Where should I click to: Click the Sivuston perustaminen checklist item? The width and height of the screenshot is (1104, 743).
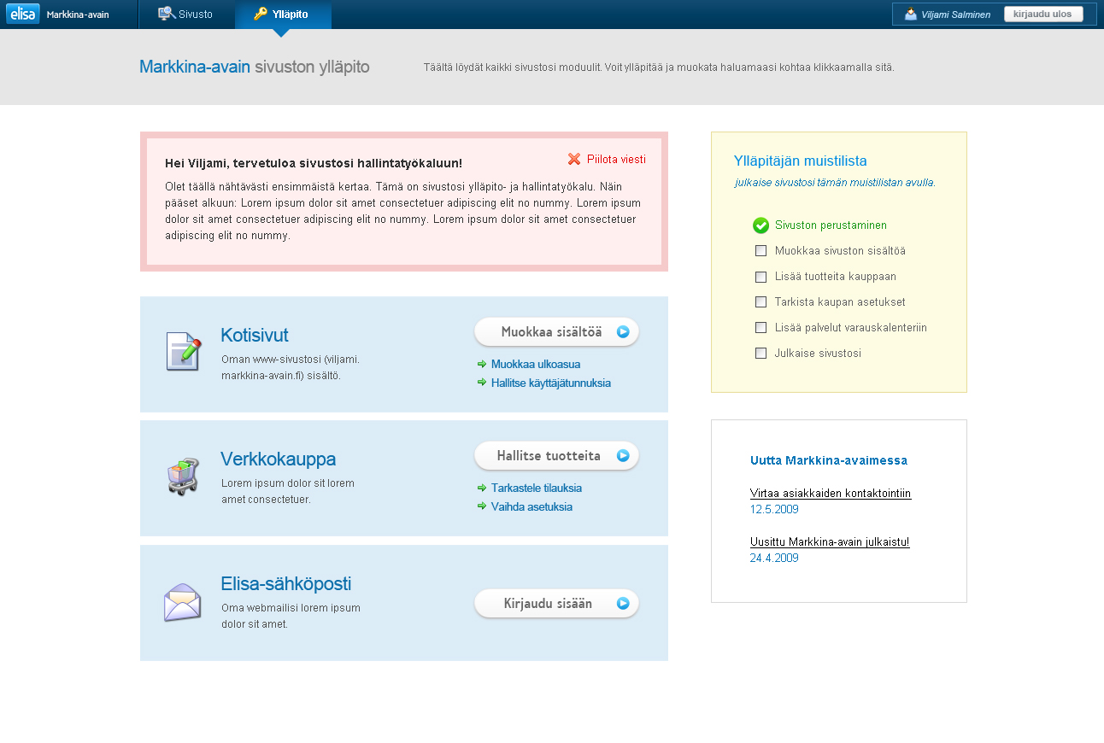(x=831, y=225)
